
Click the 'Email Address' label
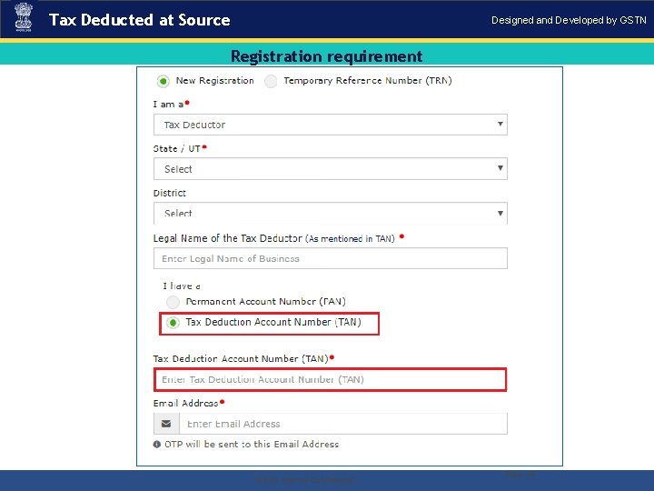coord(185,404)
